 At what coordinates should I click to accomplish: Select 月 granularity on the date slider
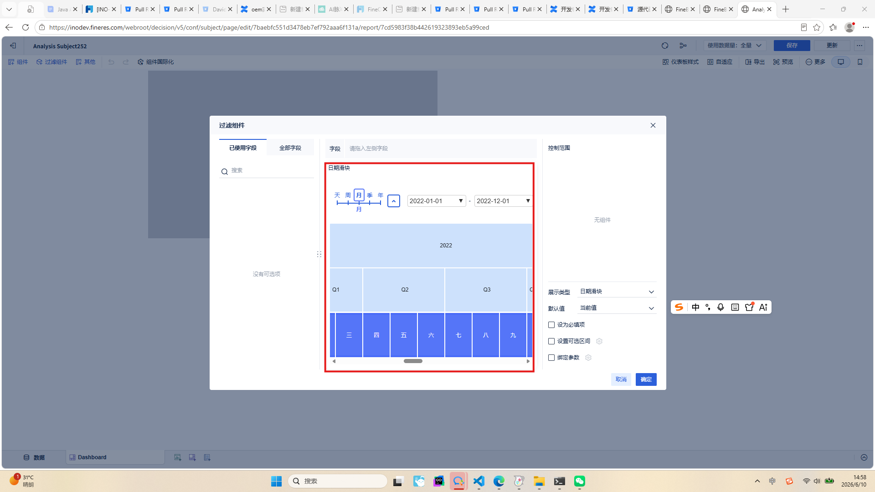[359, 195]
